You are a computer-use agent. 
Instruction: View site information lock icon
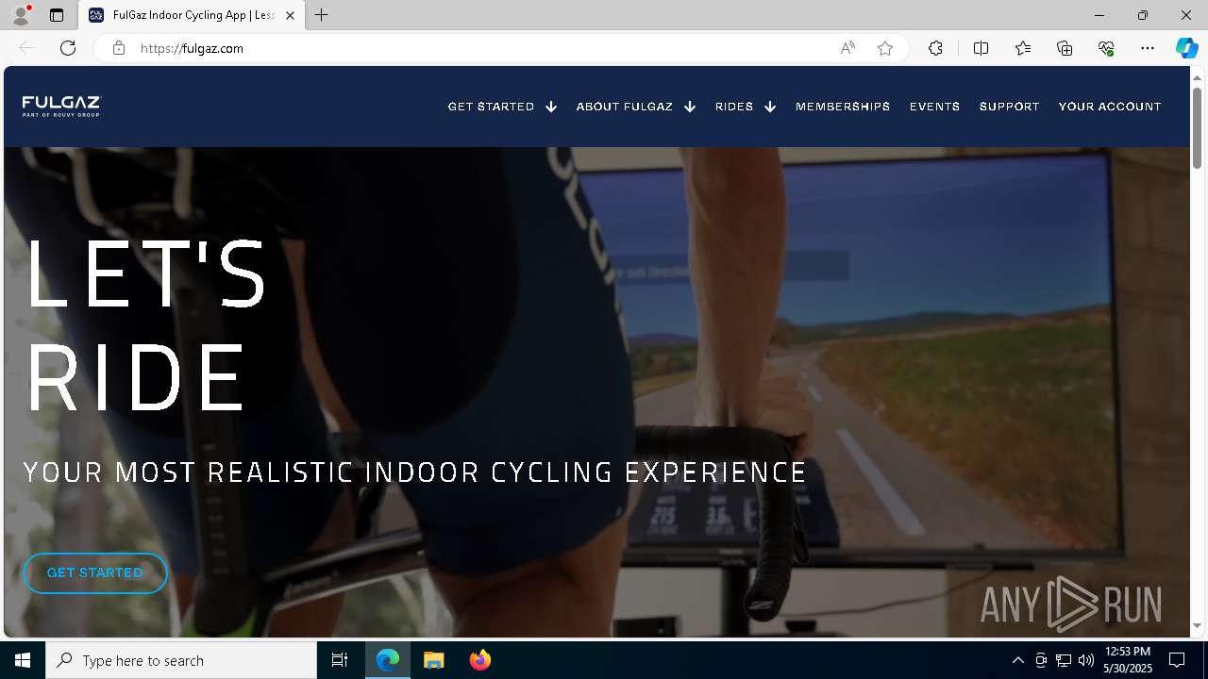(118, 48)
